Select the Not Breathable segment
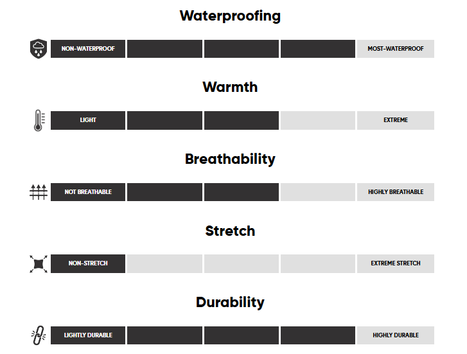The width and height of the screenshot is (467, 354). (88, 192)
